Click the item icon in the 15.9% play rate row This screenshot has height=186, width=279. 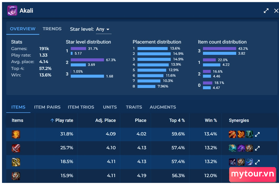point(16,176)
